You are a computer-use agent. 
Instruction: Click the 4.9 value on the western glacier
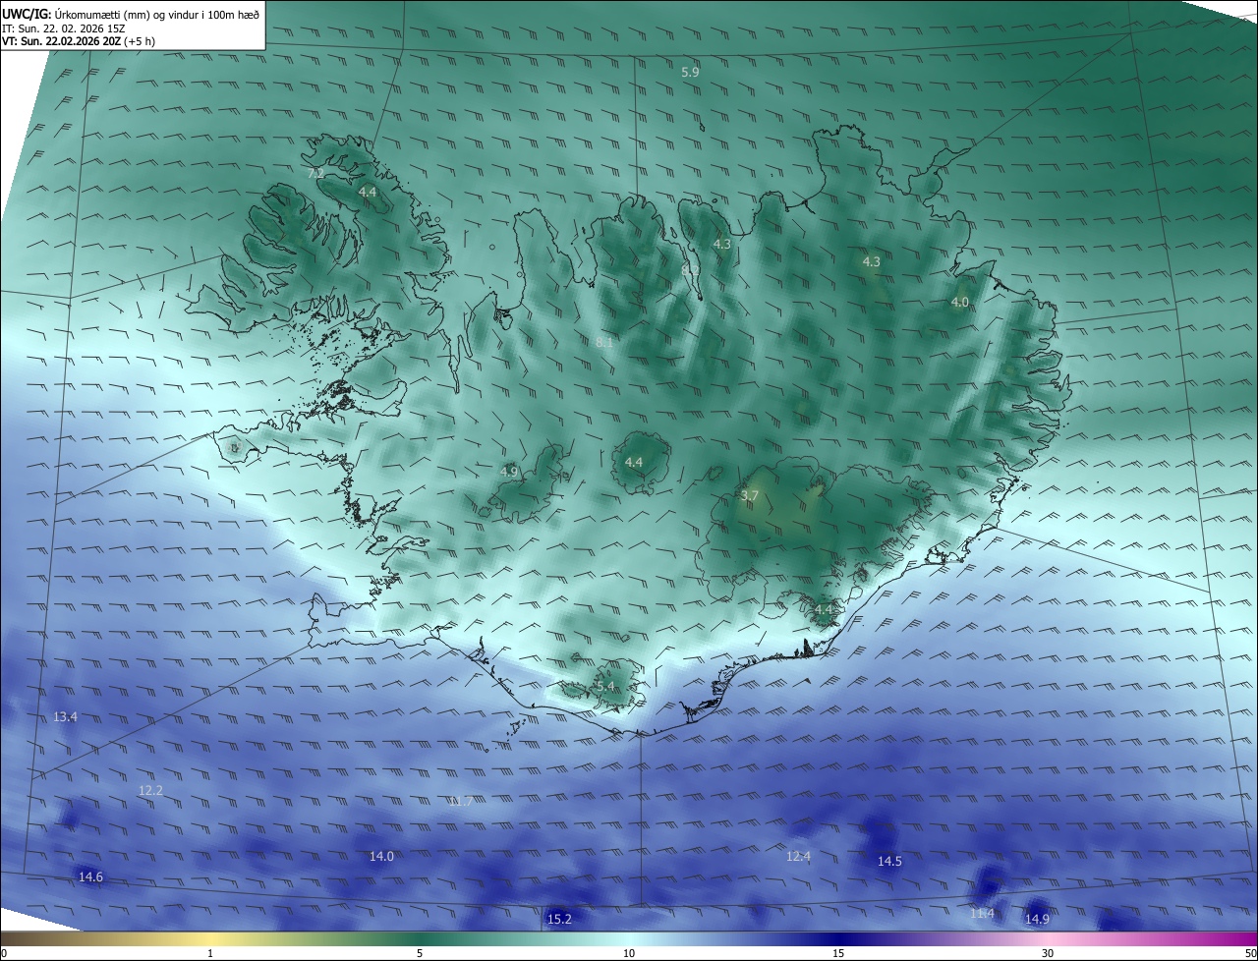click(x=509, y=472)
